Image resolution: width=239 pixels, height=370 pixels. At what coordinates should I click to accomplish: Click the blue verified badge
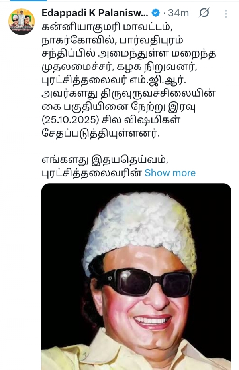coord(155,13)
